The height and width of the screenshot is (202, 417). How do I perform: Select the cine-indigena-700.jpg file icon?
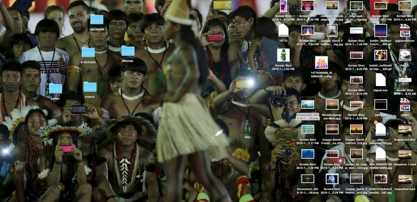pyautogui.click(x=381, y=129)
